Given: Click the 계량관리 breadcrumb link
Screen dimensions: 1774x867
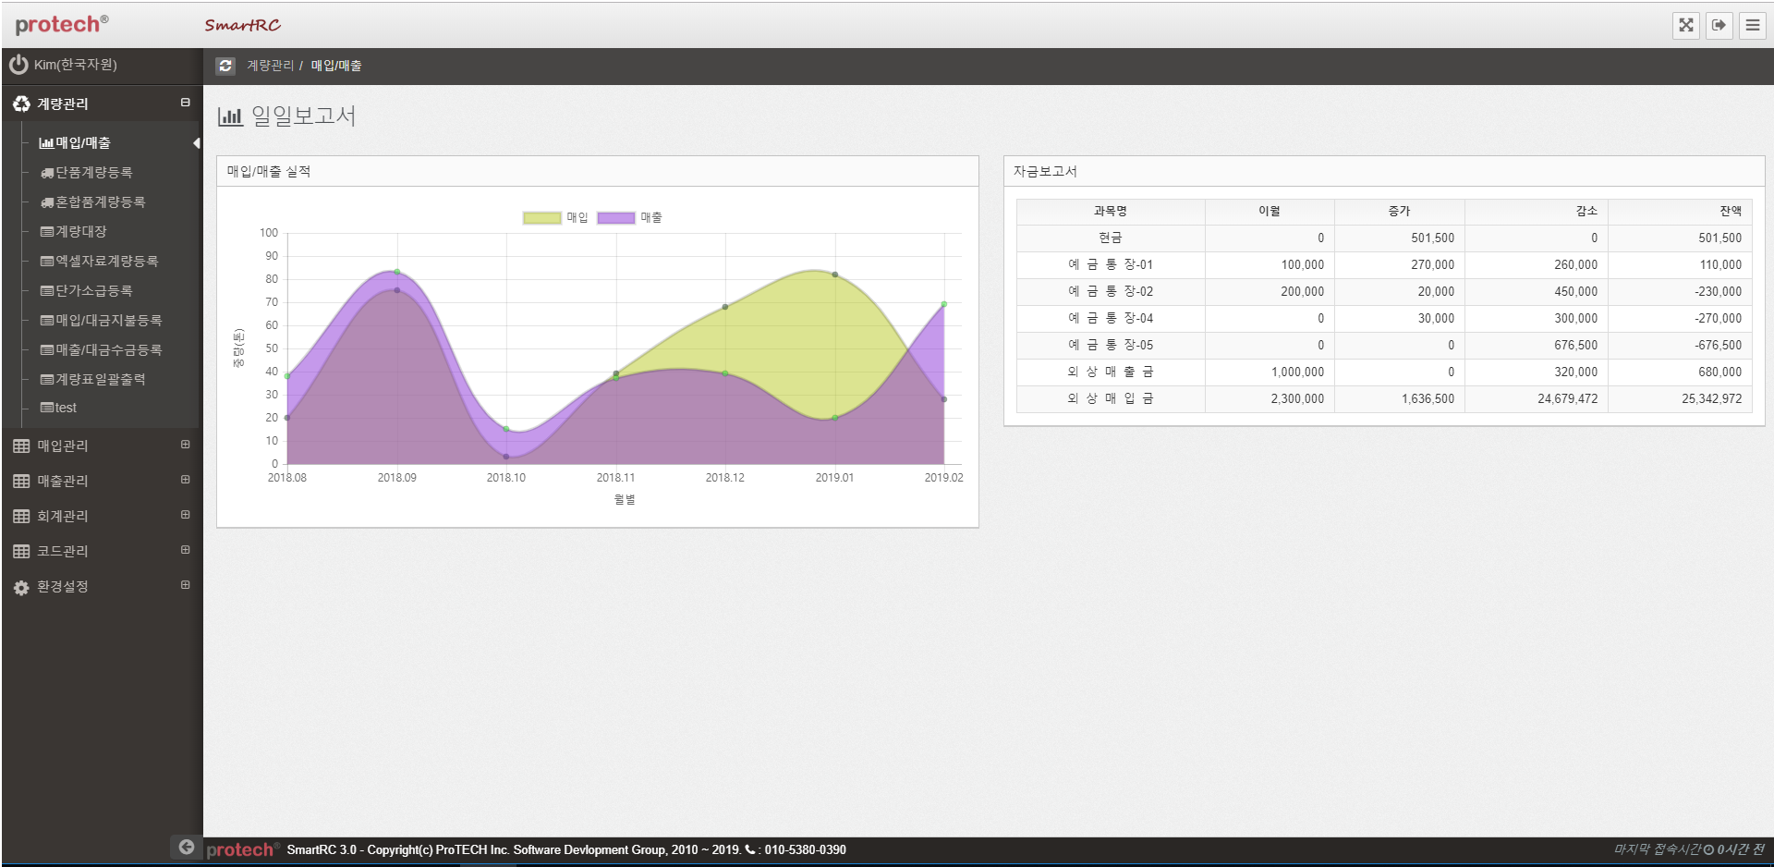Looking at the screenshot, I should click(x=270, y=66).
